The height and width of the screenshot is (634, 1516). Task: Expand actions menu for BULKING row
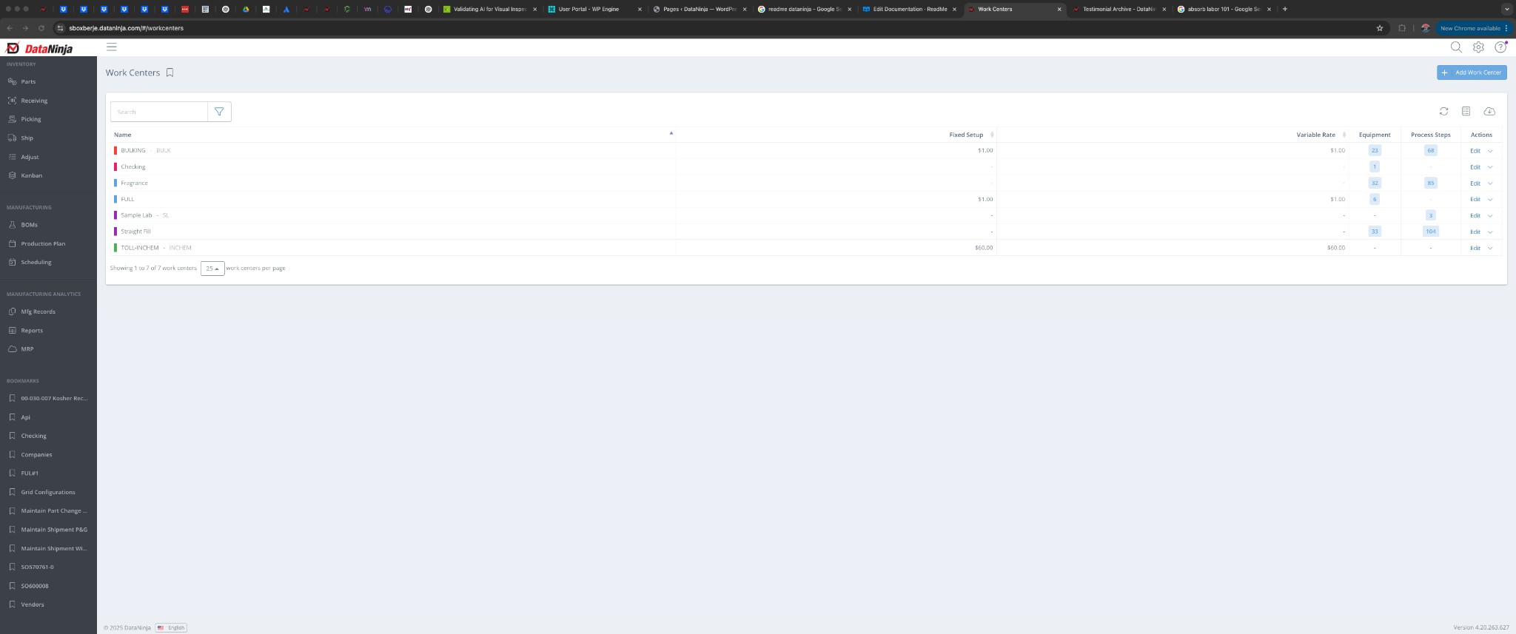[1490, 151]
